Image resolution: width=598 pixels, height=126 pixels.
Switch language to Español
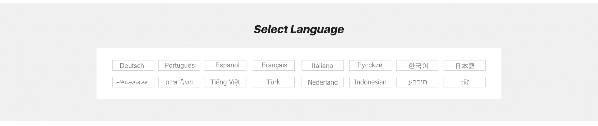coord(225,65)
